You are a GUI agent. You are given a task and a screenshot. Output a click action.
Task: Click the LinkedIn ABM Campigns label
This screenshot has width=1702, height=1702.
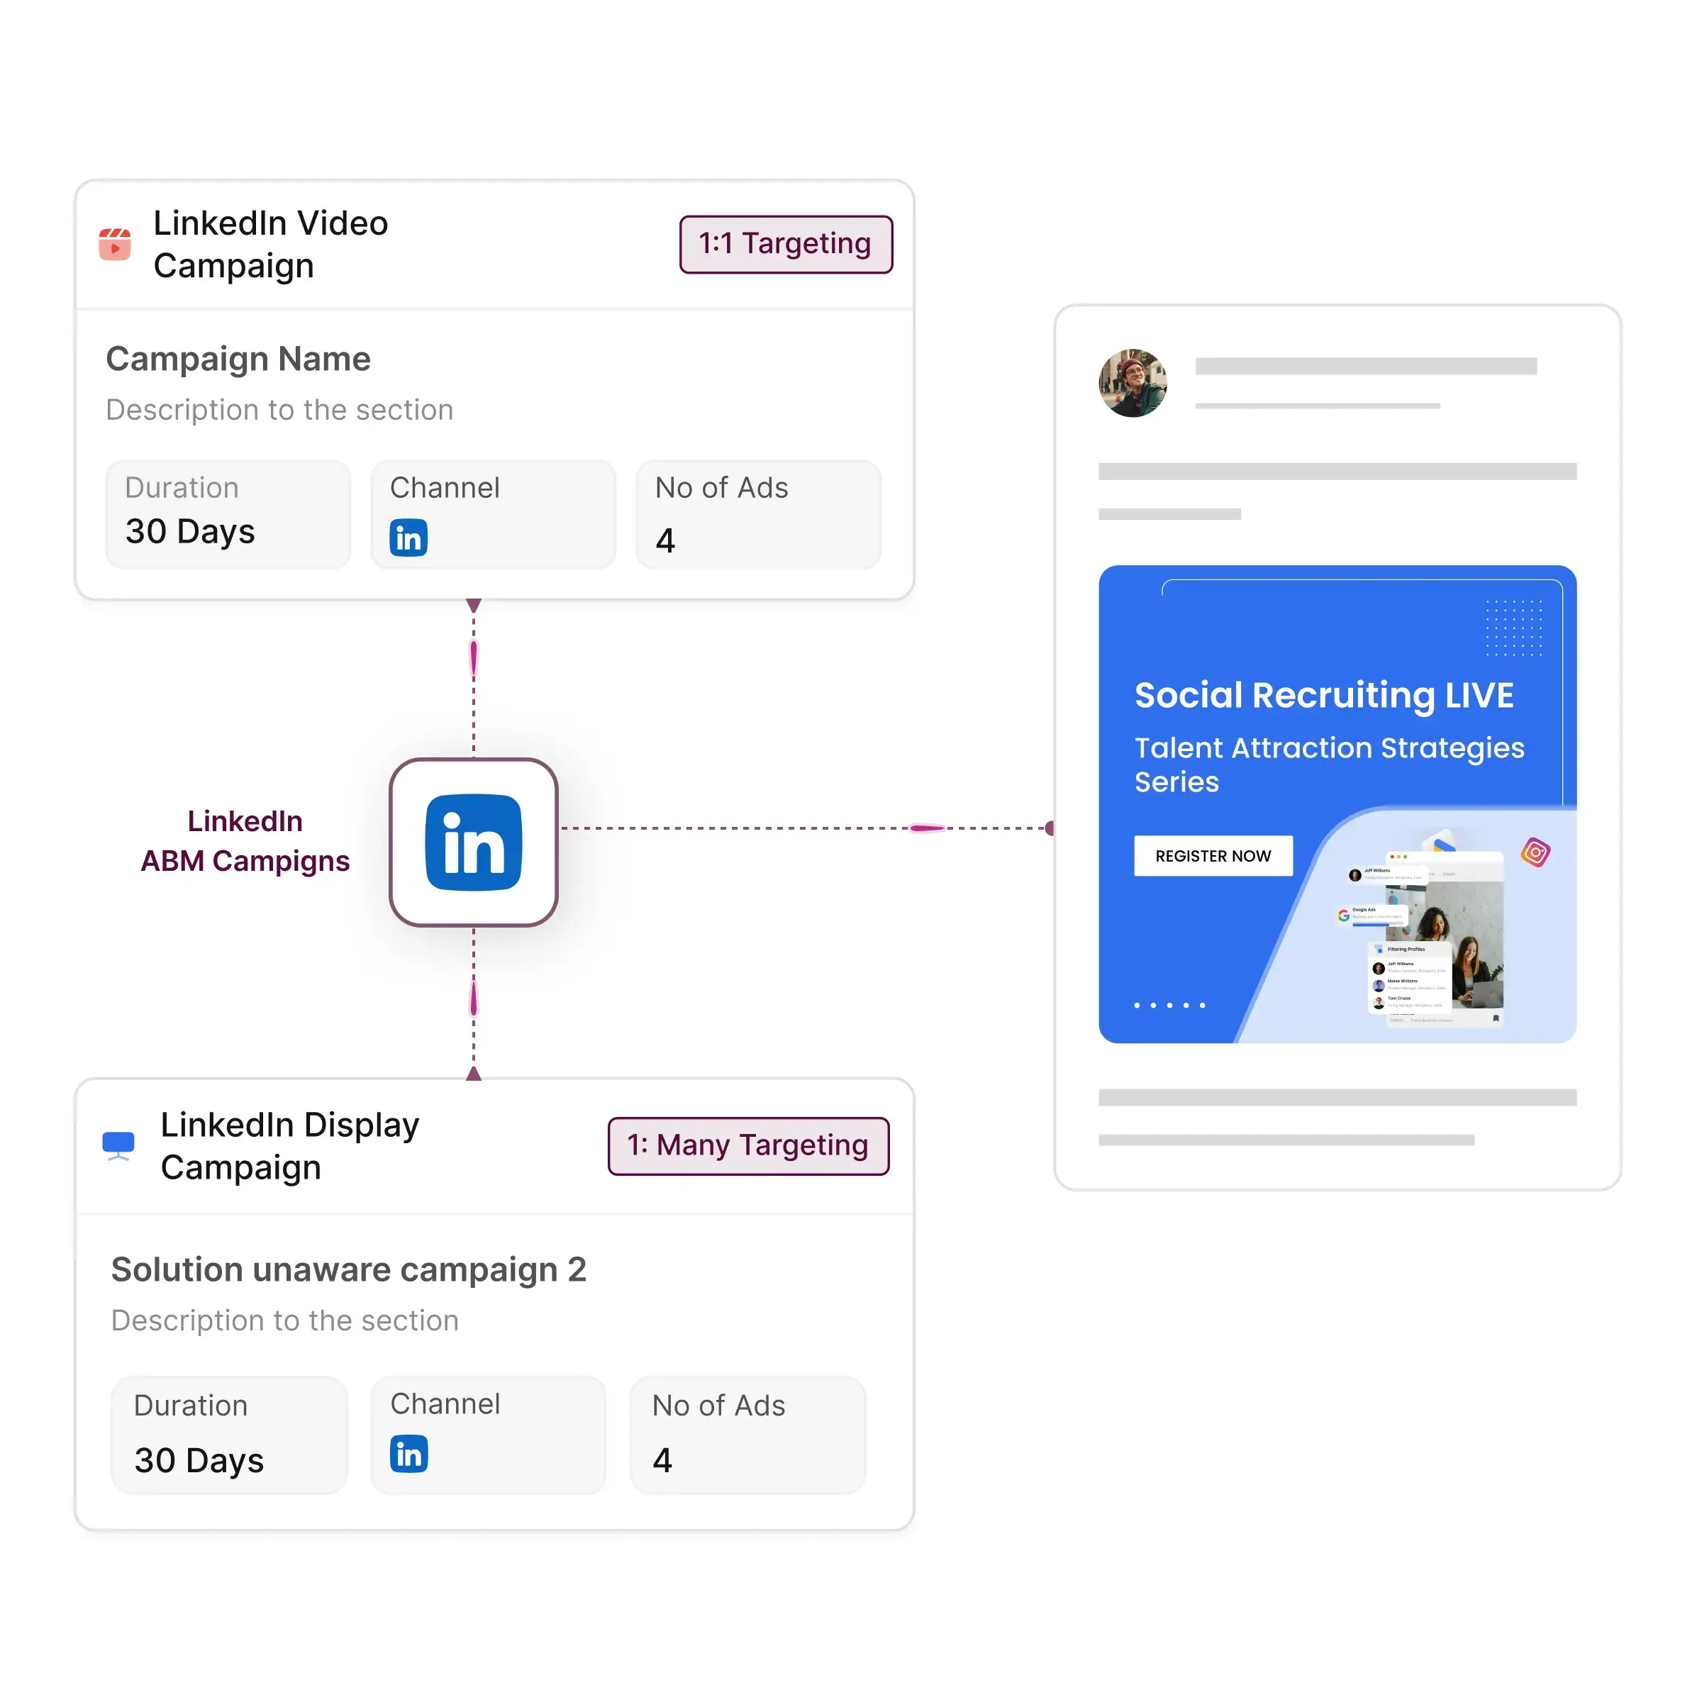pos(245,840)
